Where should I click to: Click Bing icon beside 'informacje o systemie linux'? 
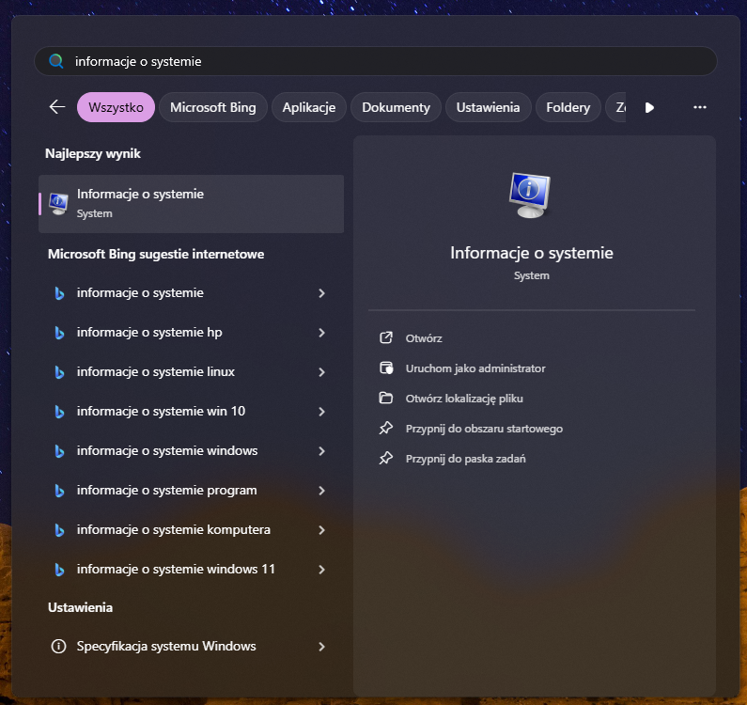(59, 372)
